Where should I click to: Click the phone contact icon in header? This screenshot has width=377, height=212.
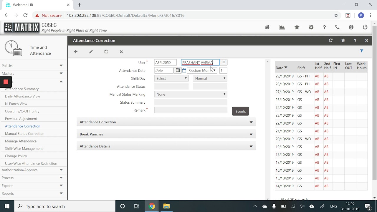337,27
